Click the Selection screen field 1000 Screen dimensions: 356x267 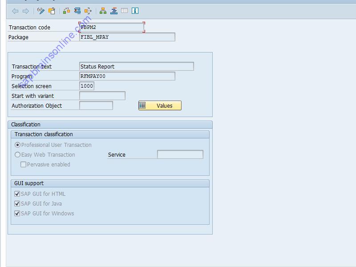(87, 86)
